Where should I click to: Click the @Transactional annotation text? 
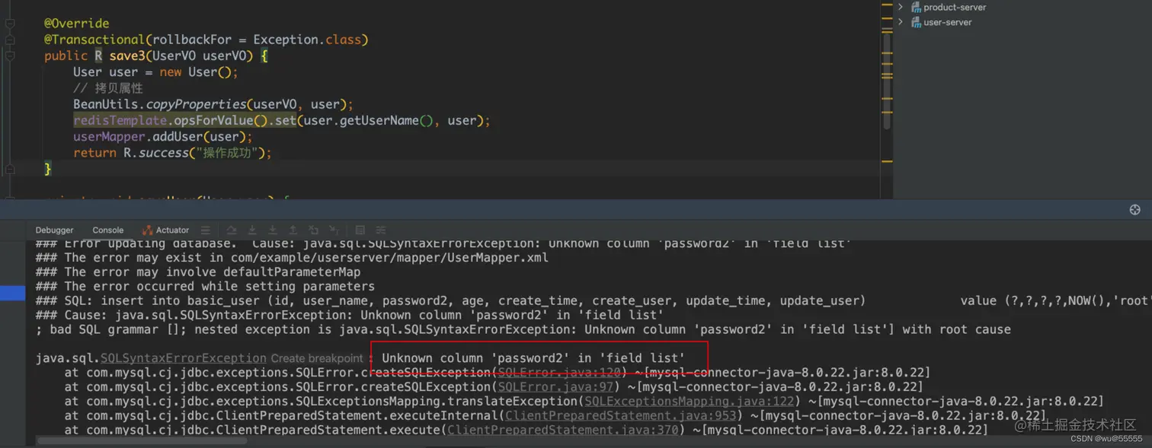(94, 40)
